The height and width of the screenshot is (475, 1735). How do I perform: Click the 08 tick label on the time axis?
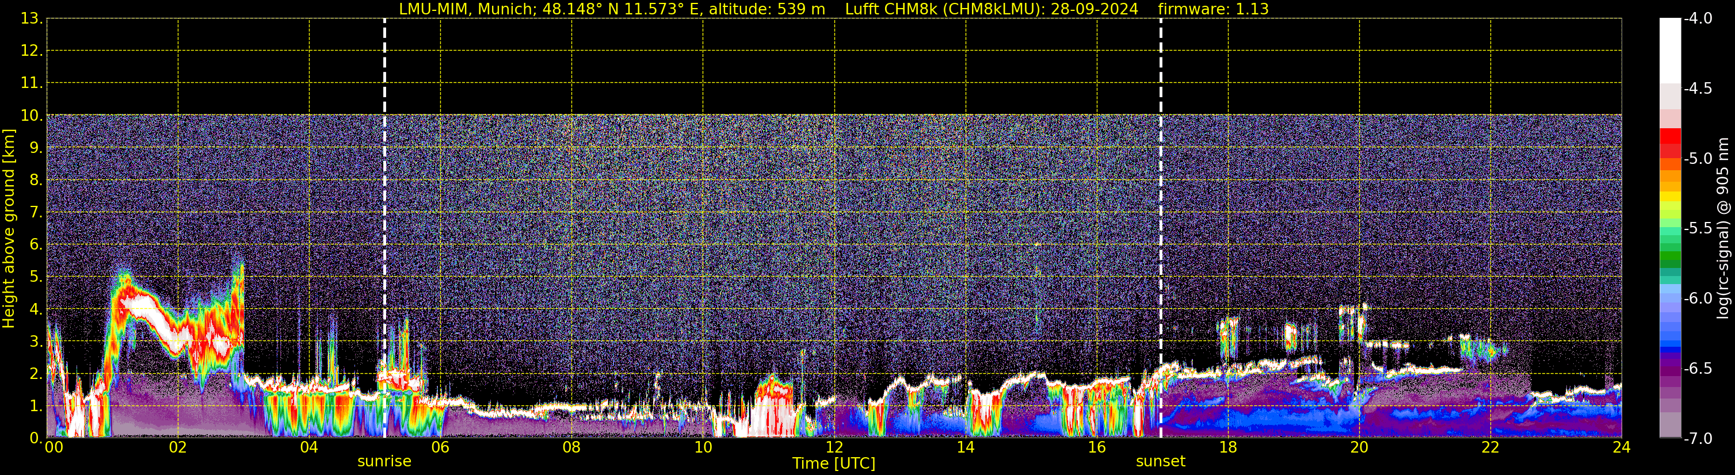(572, 447)
